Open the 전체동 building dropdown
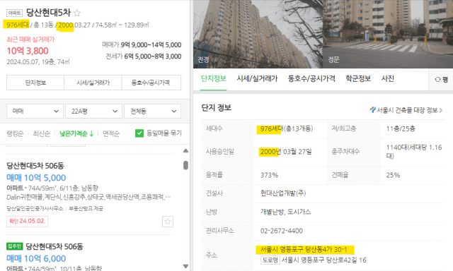This screenshot has width=453, height=271. point(153,112)
